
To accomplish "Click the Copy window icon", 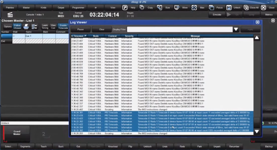I will tap(142, 7).
